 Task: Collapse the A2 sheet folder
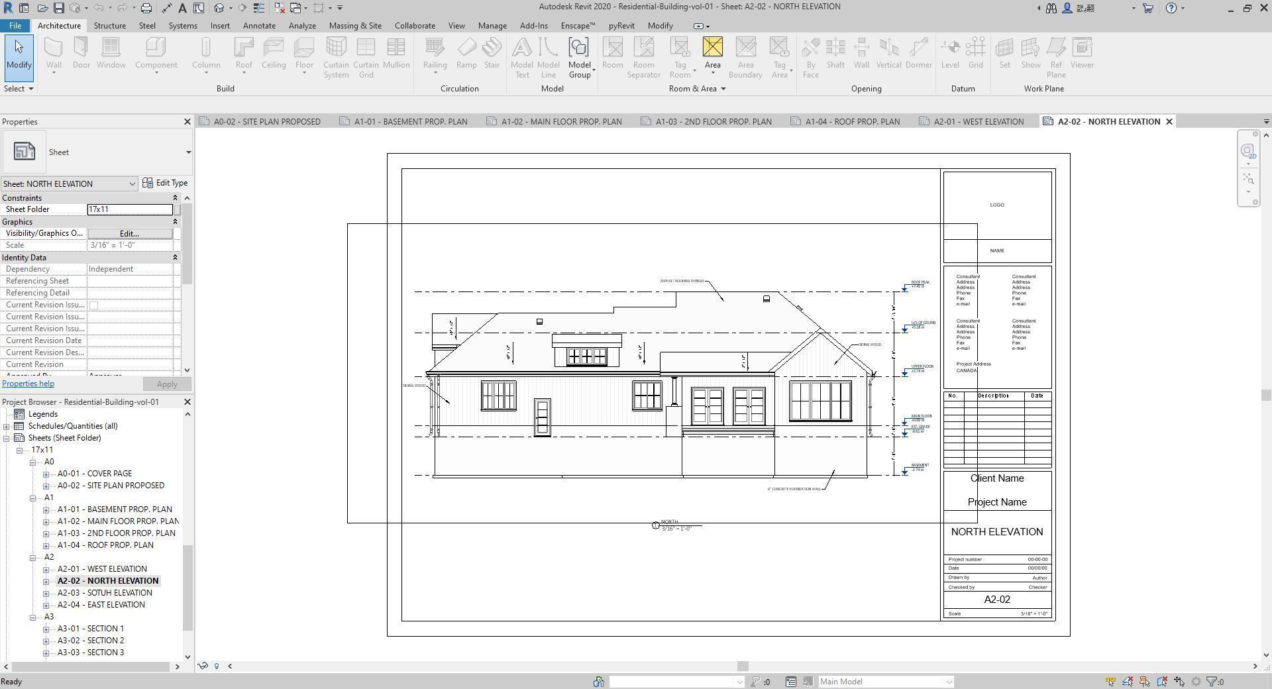32,558
